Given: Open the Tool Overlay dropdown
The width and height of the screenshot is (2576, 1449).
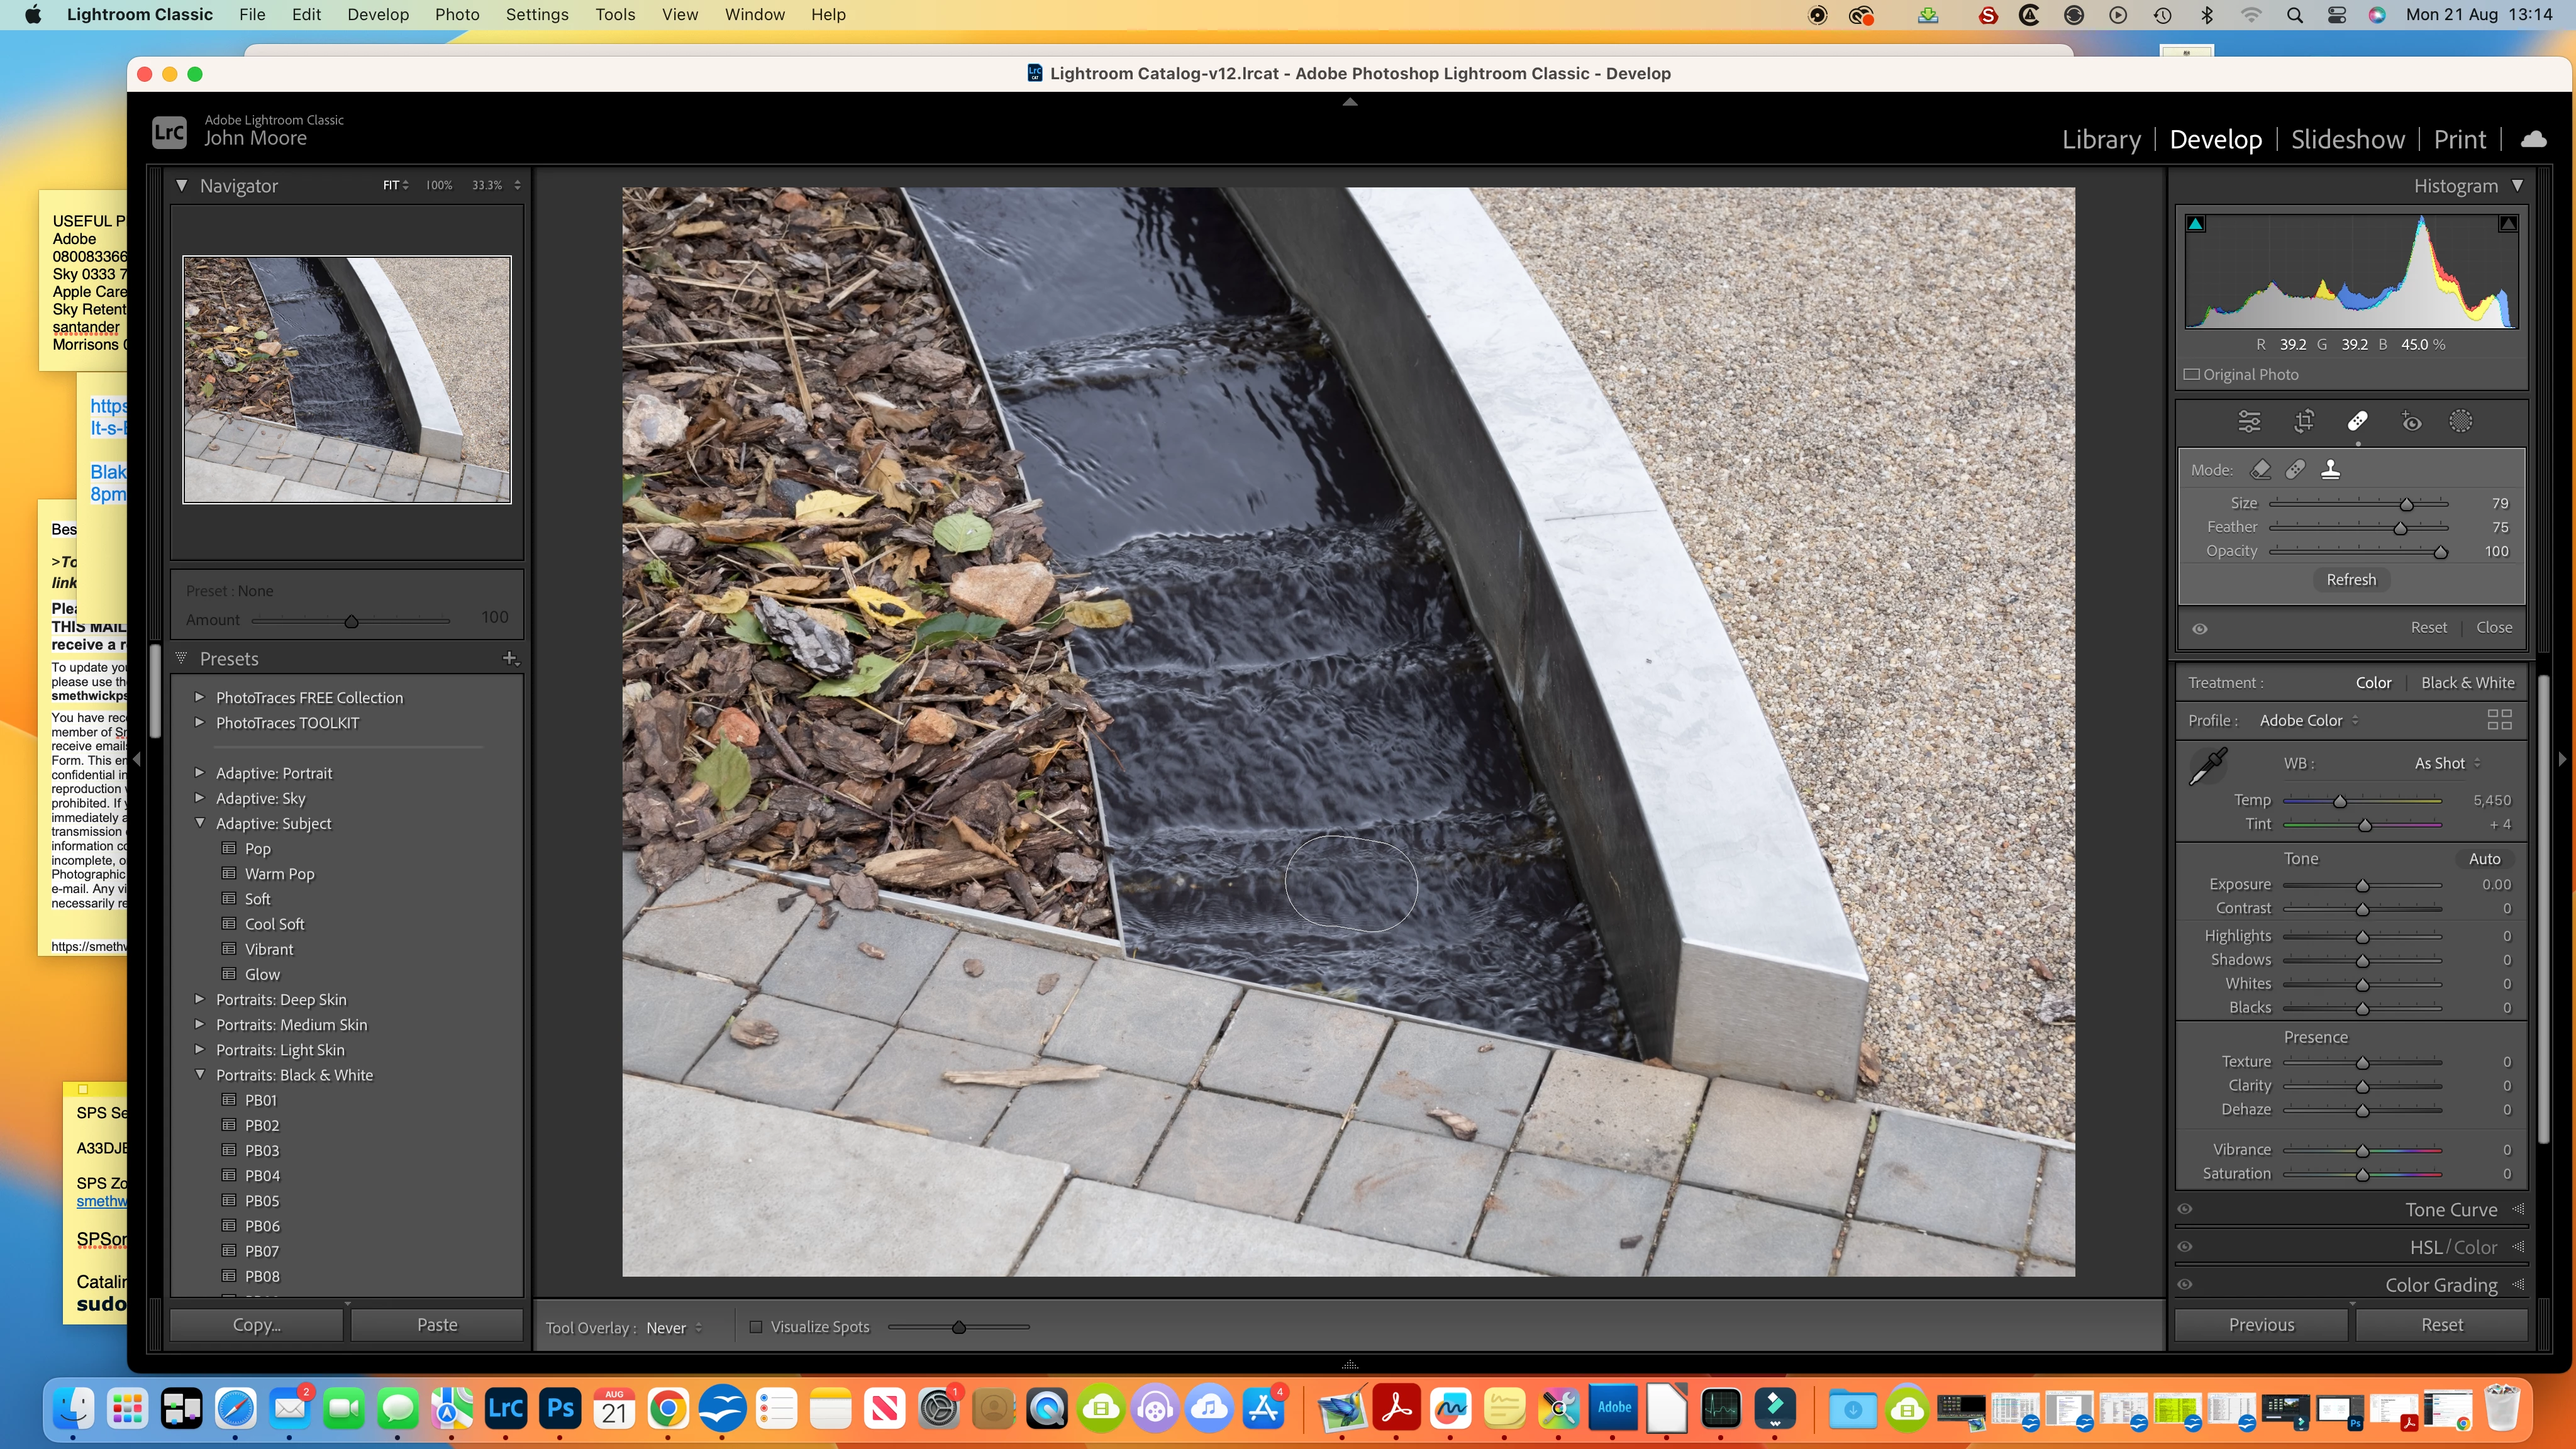Looking at the screenshot, I should [673, 1328].
